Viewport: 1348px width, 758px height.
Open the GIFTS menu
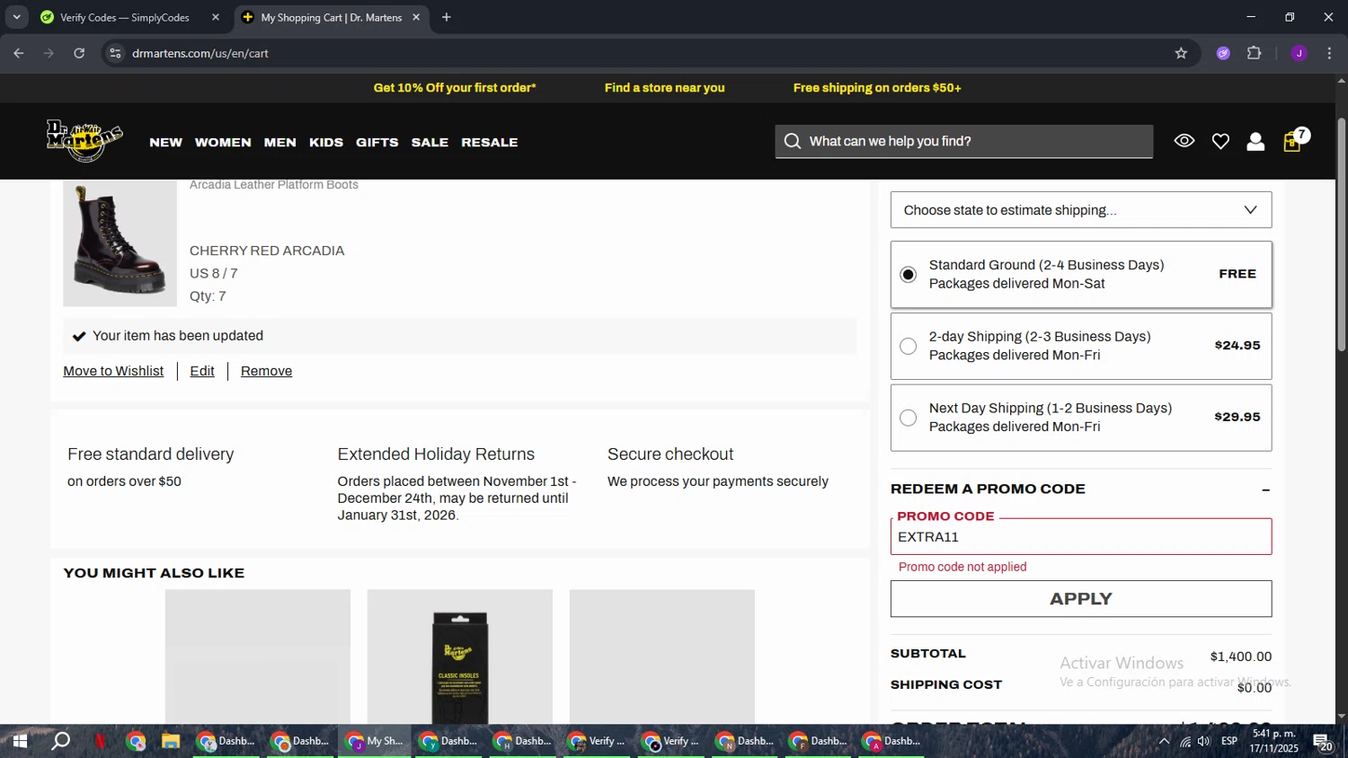[377, 142]
